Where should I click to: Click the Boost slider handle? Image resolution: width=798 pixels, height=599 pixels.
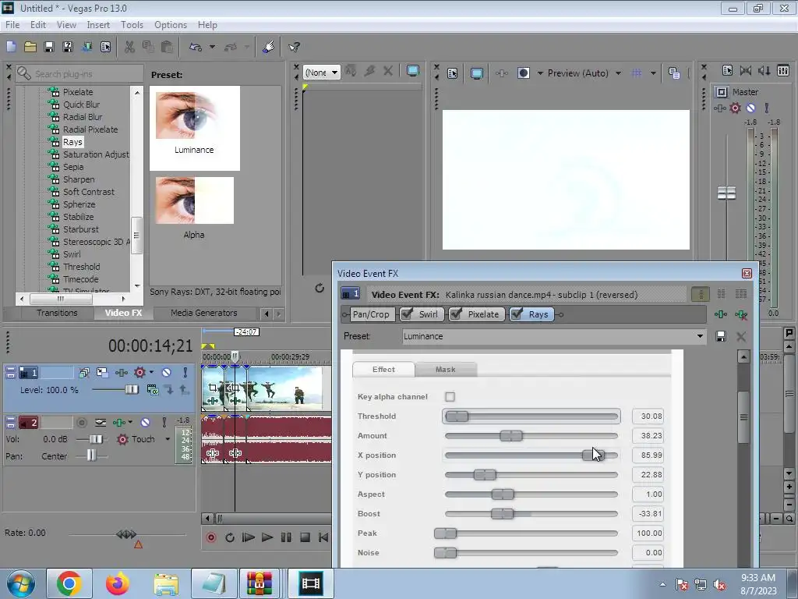pos(503,513)
